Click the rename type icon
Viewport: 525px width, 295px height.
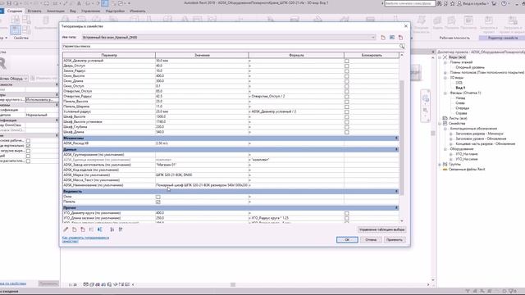[392, 38]
